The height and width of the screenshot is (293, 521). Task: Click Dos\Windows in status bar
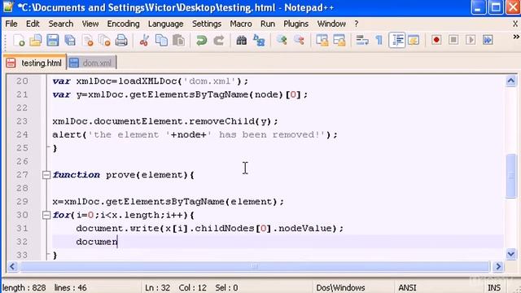340,287
